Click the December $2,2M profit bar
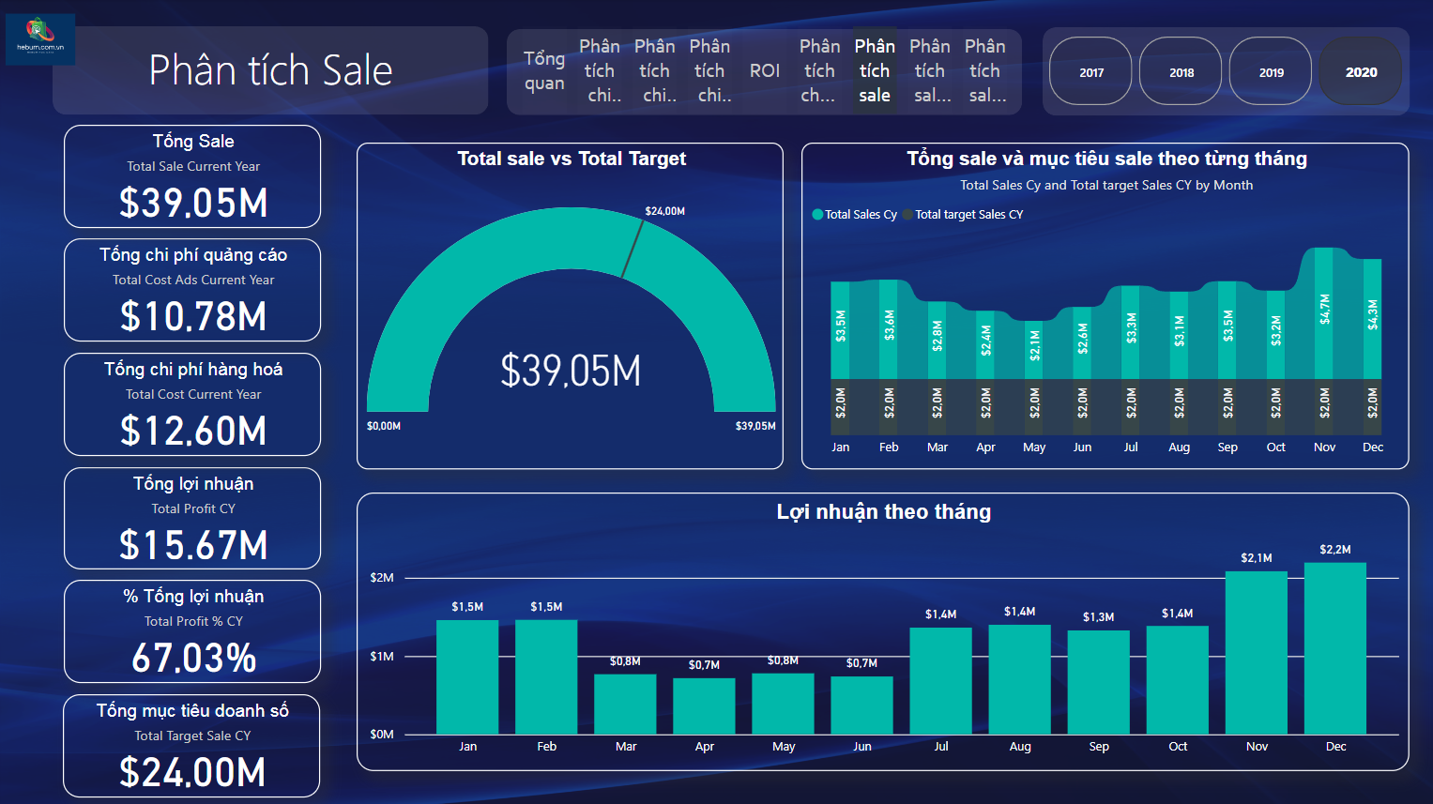Viewport: 1433px width, 804px height. pos(1335,647)
